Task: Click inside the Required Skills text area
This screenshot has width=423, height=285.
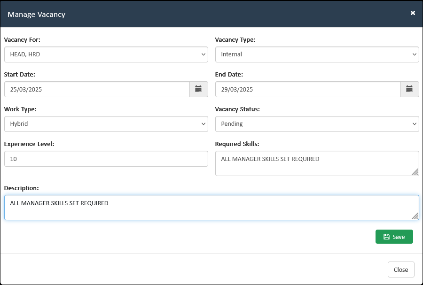Action: pyautogui.click(x=313, y=163)
